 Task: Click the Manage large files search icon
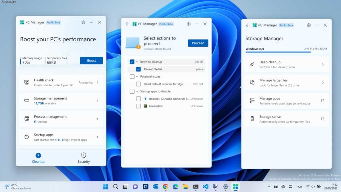click(252, 82)
